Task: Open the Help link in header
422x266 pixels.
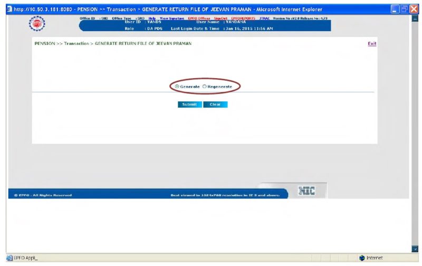Action: tap(151, 18)
